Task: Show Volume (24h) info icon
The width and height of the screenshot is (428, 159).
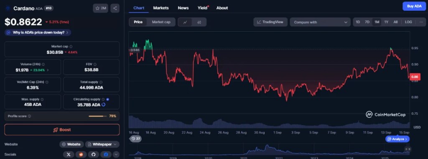Action: (x=43, y=64)
